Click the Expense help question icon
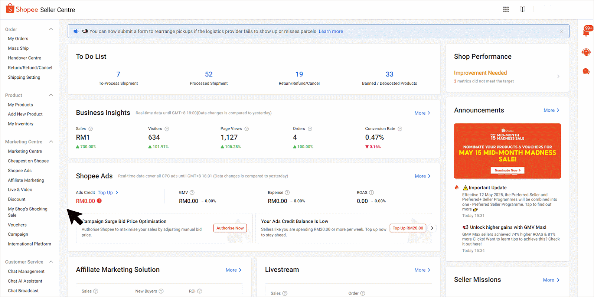The width and height of the screenshot is (594, 297). (x=287, y=193)
